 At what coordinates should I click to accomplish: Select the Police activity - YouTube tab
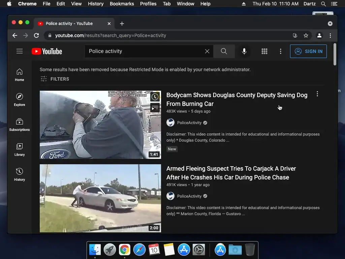tap(74, 24)
